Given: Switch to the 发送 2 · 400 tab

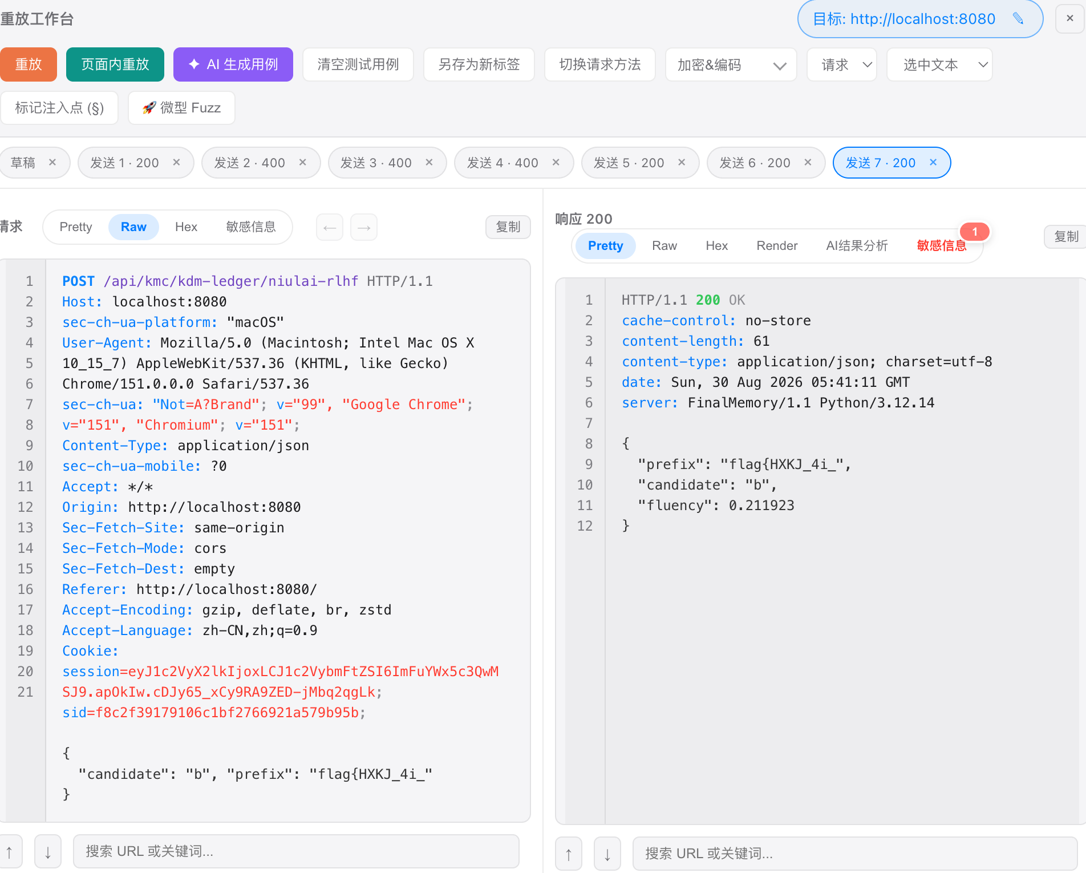Looking at the screenshot, I should (249, 163).
